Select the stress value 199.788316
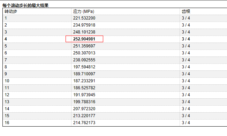227x136 pixels. (x=84, y=102)
